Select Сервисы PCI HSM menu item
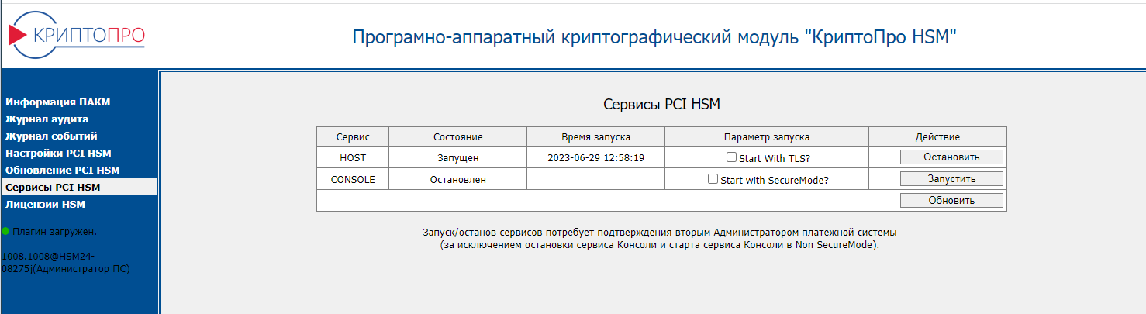 (53, 187)
